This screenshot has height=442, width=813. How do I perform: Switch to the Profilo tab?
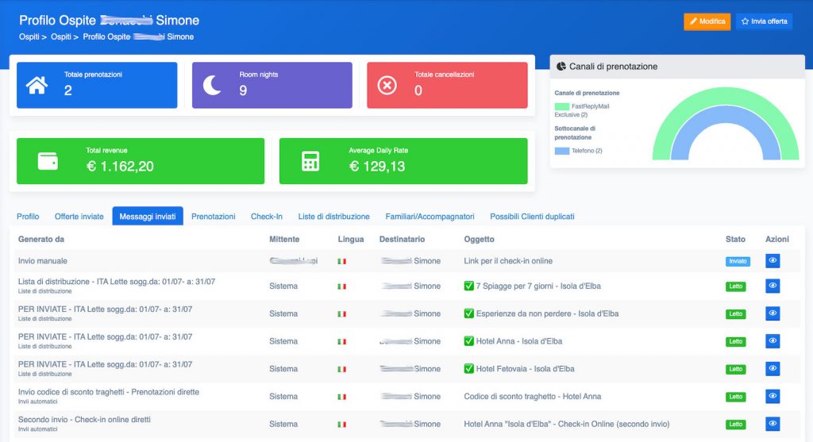[x=28, y=217]
